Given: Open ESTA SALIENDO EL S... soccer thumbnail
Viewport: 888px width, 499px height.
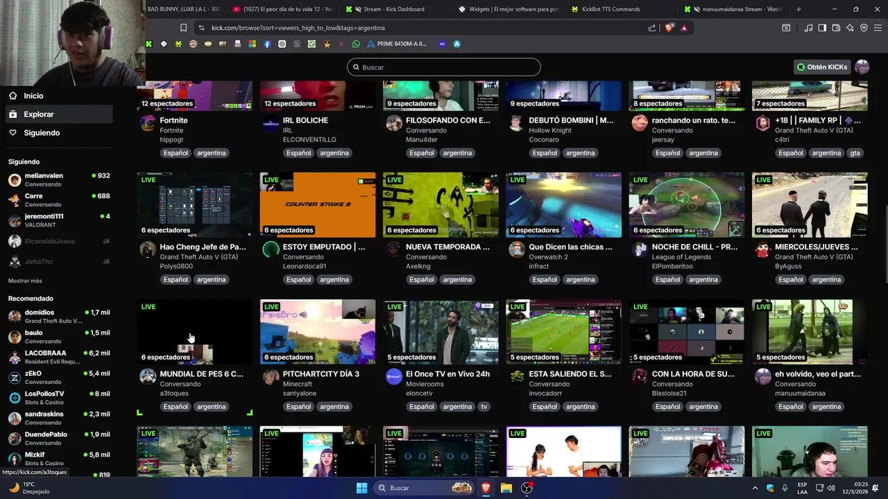Looking at the screenshot, I should tap(563, 332).
